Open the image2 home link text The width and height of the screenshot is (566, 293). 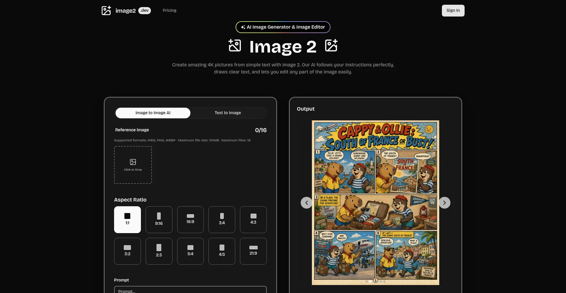[x=126, y=11]
